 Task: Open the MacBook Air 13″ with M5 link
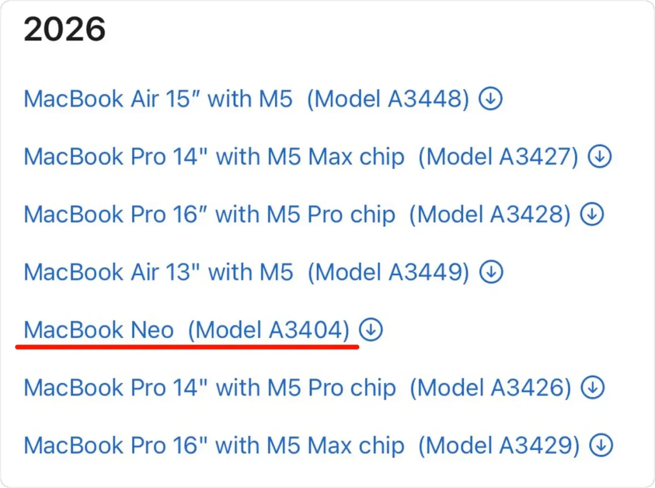point(158,272)
